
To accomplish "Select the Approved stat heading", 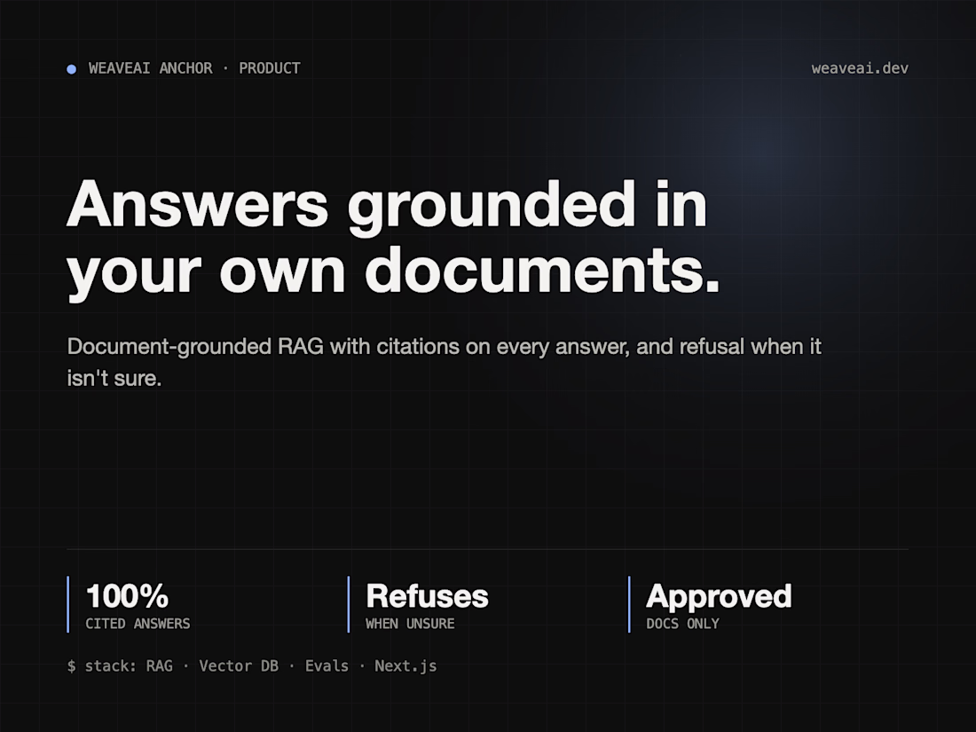I will click(719, 597).
